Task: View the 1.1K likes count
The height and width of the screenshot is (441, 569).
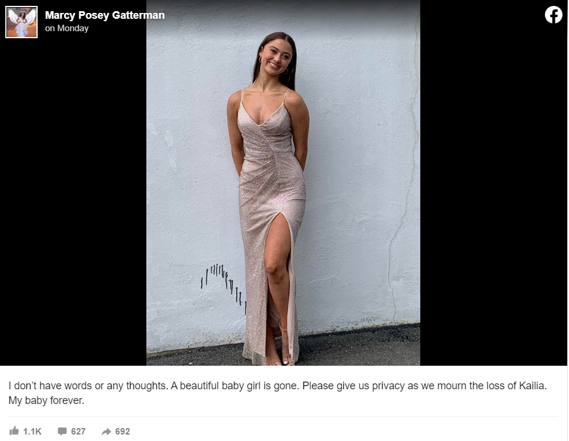Action: [x=32, y=431]
